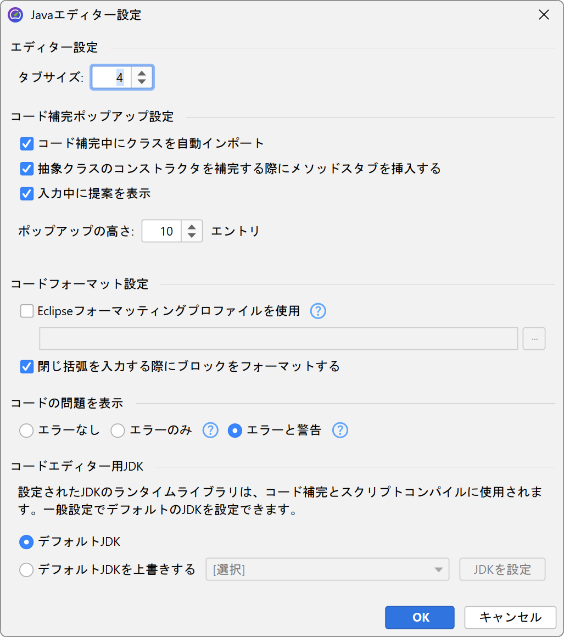Toggle the abstract class method stub checkbox

pyautogui.click(x=27, y=169)
